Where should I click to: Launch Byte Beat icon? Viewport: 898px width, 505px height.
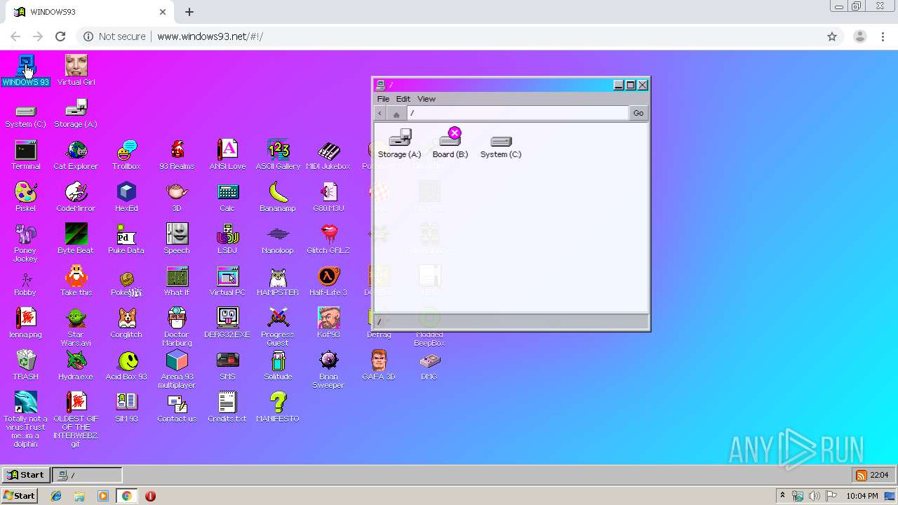pyautogui.click(x=76, y=239)
